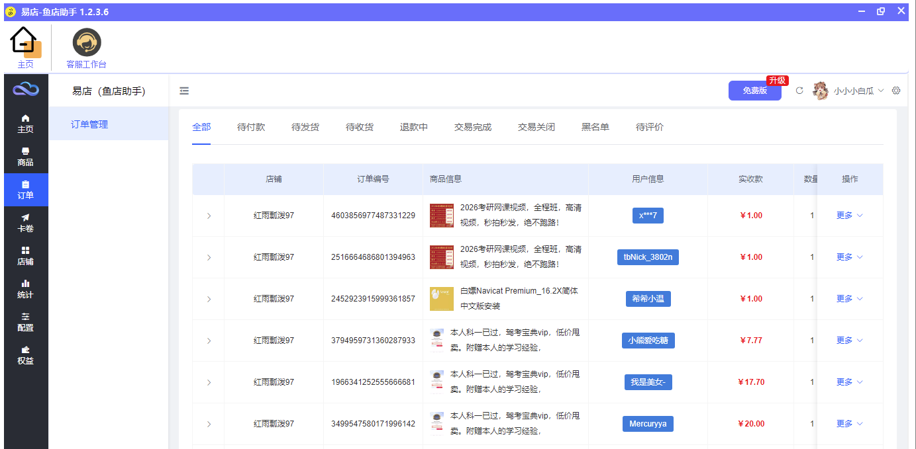Expand the 更多 dropdown for the first order
Viewport: 916px width, 449px height.
[849, 215]
